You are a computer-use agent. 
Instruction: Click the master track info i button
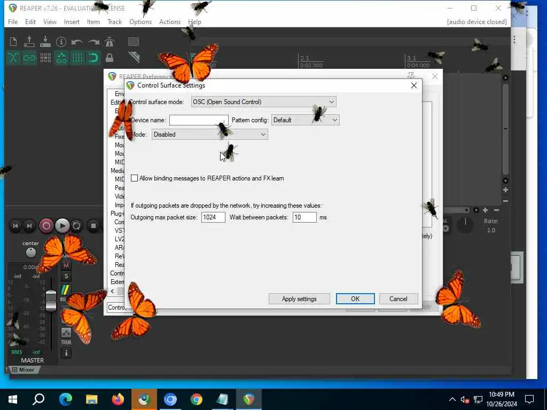(x=66, y=353)
